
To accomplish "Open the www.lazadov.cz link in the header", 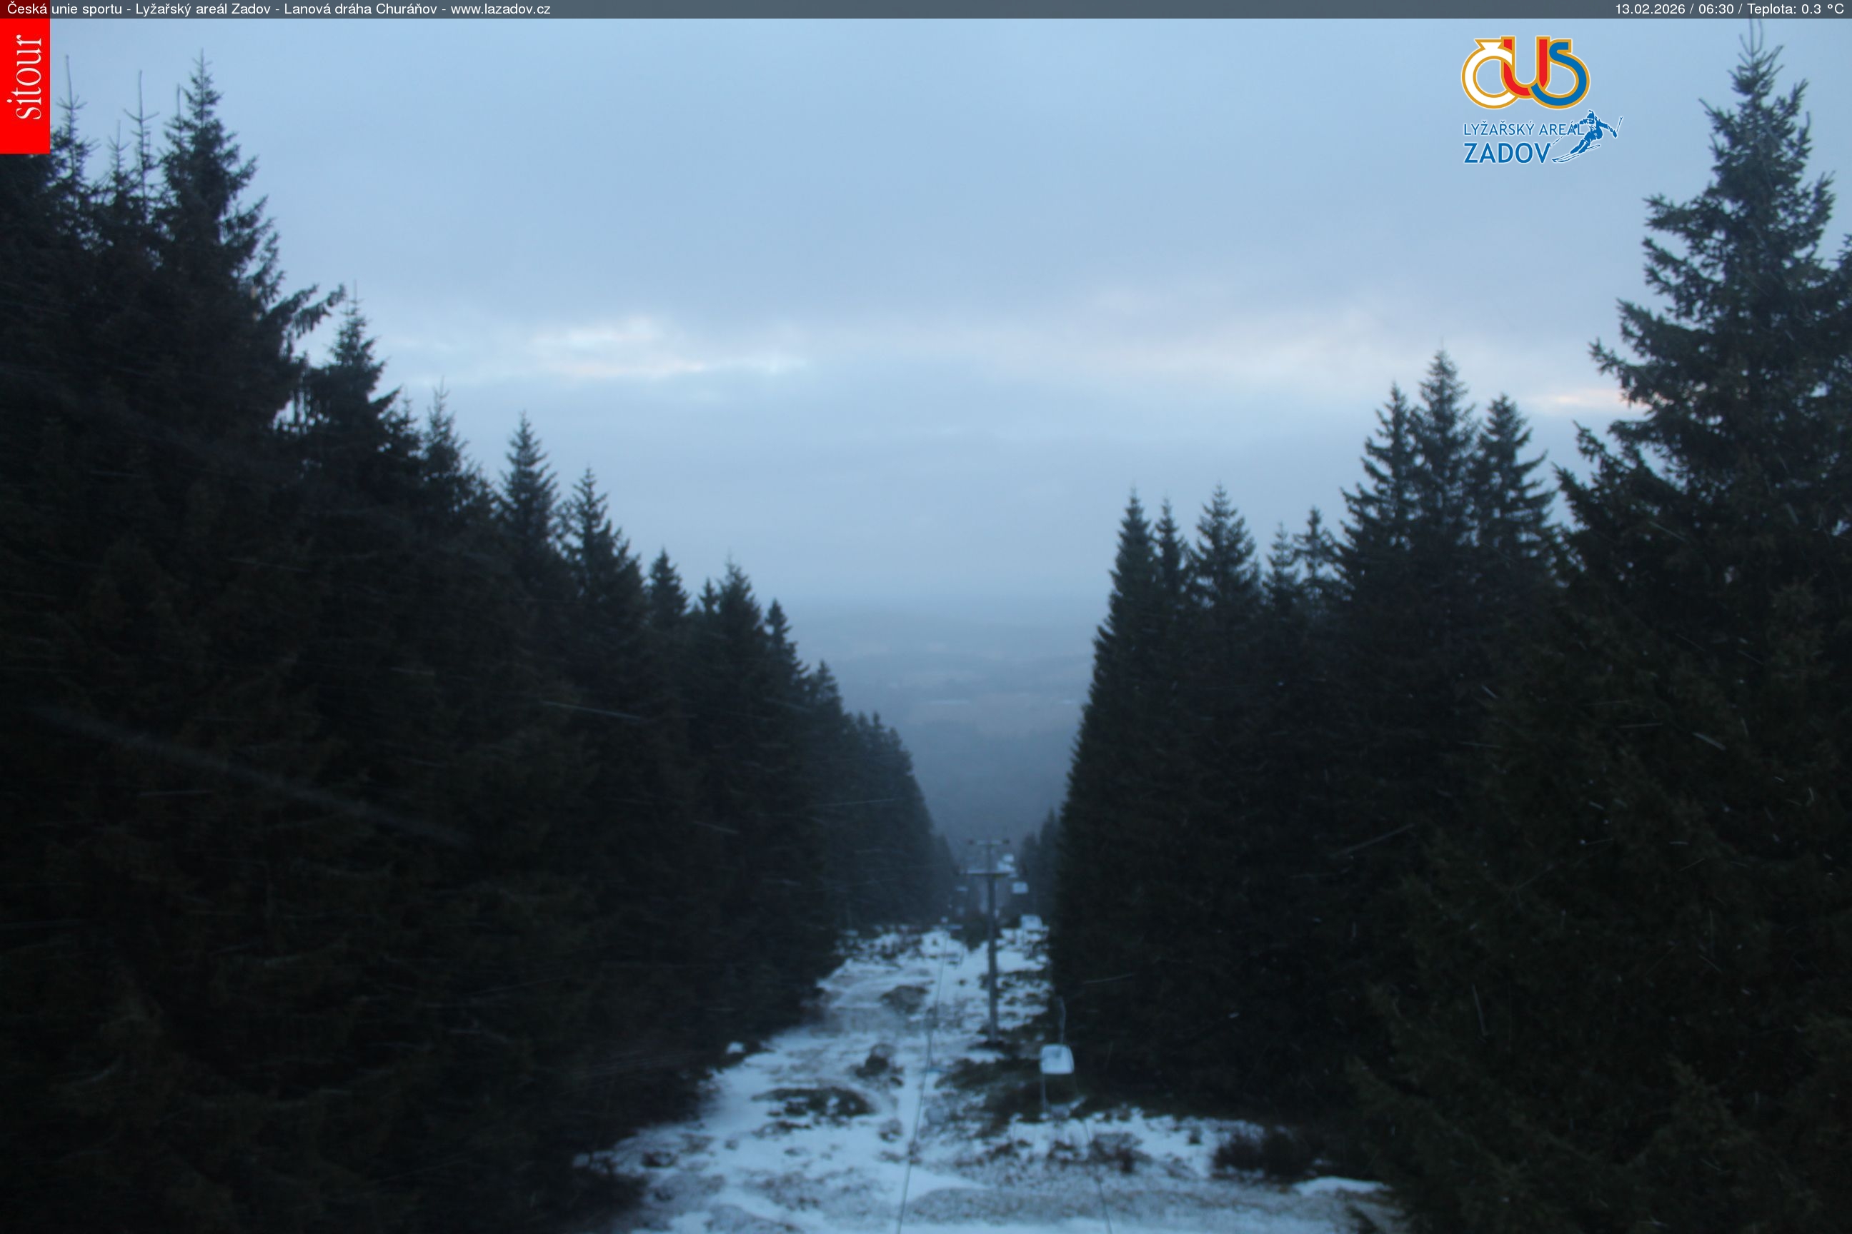I will pos(500,9).
